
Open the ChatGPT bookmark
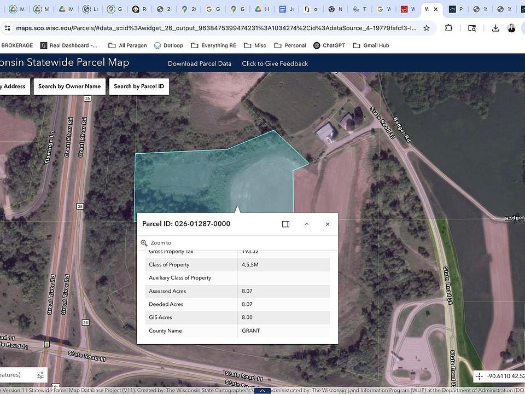329,45
